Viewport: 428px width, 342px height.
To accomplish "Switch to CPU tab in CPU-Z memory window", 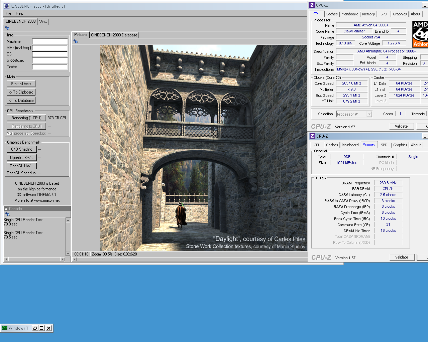I will 317,145.
